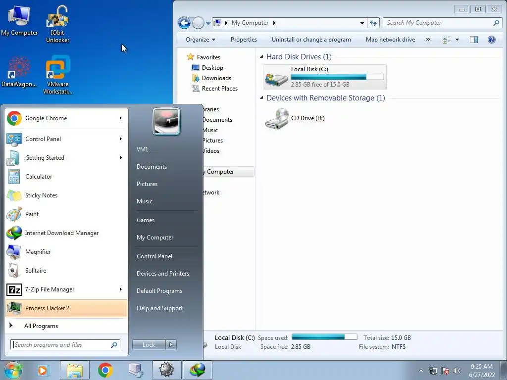Open All Programs list
Screen dimensions: 507x380
66,326
